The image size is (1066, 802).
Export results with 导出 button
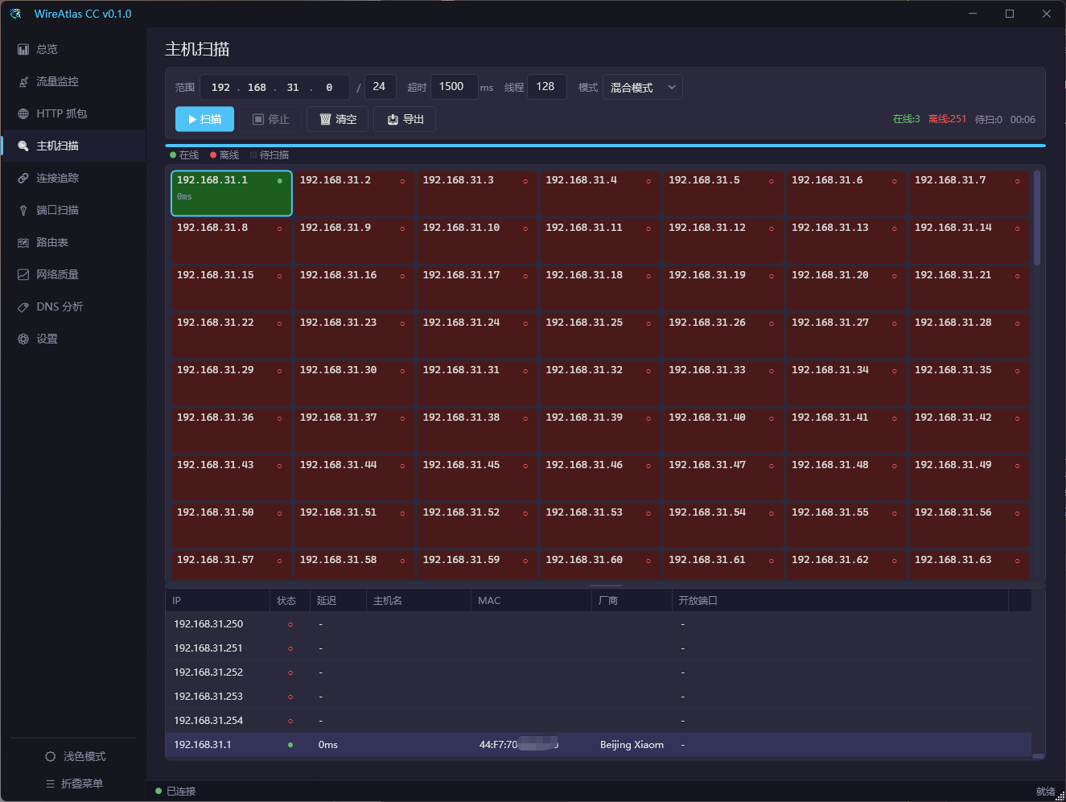pyautogui.click(x=405, y=119)
